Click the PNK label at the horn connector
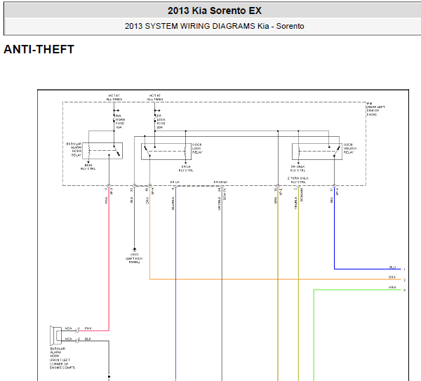421x381 pixels. [88, 328]
